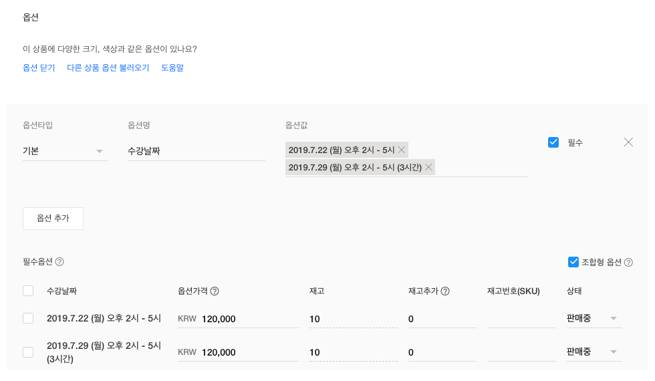655x381 pixels.
Task: Remove the 2019.7.29 (3시간) option value tag
Action: [428, 167]
